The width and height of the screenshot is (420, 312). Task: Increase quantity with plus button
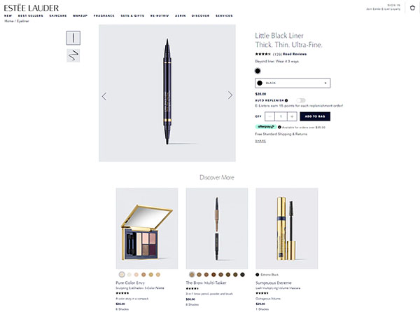(x=292, y=116)
